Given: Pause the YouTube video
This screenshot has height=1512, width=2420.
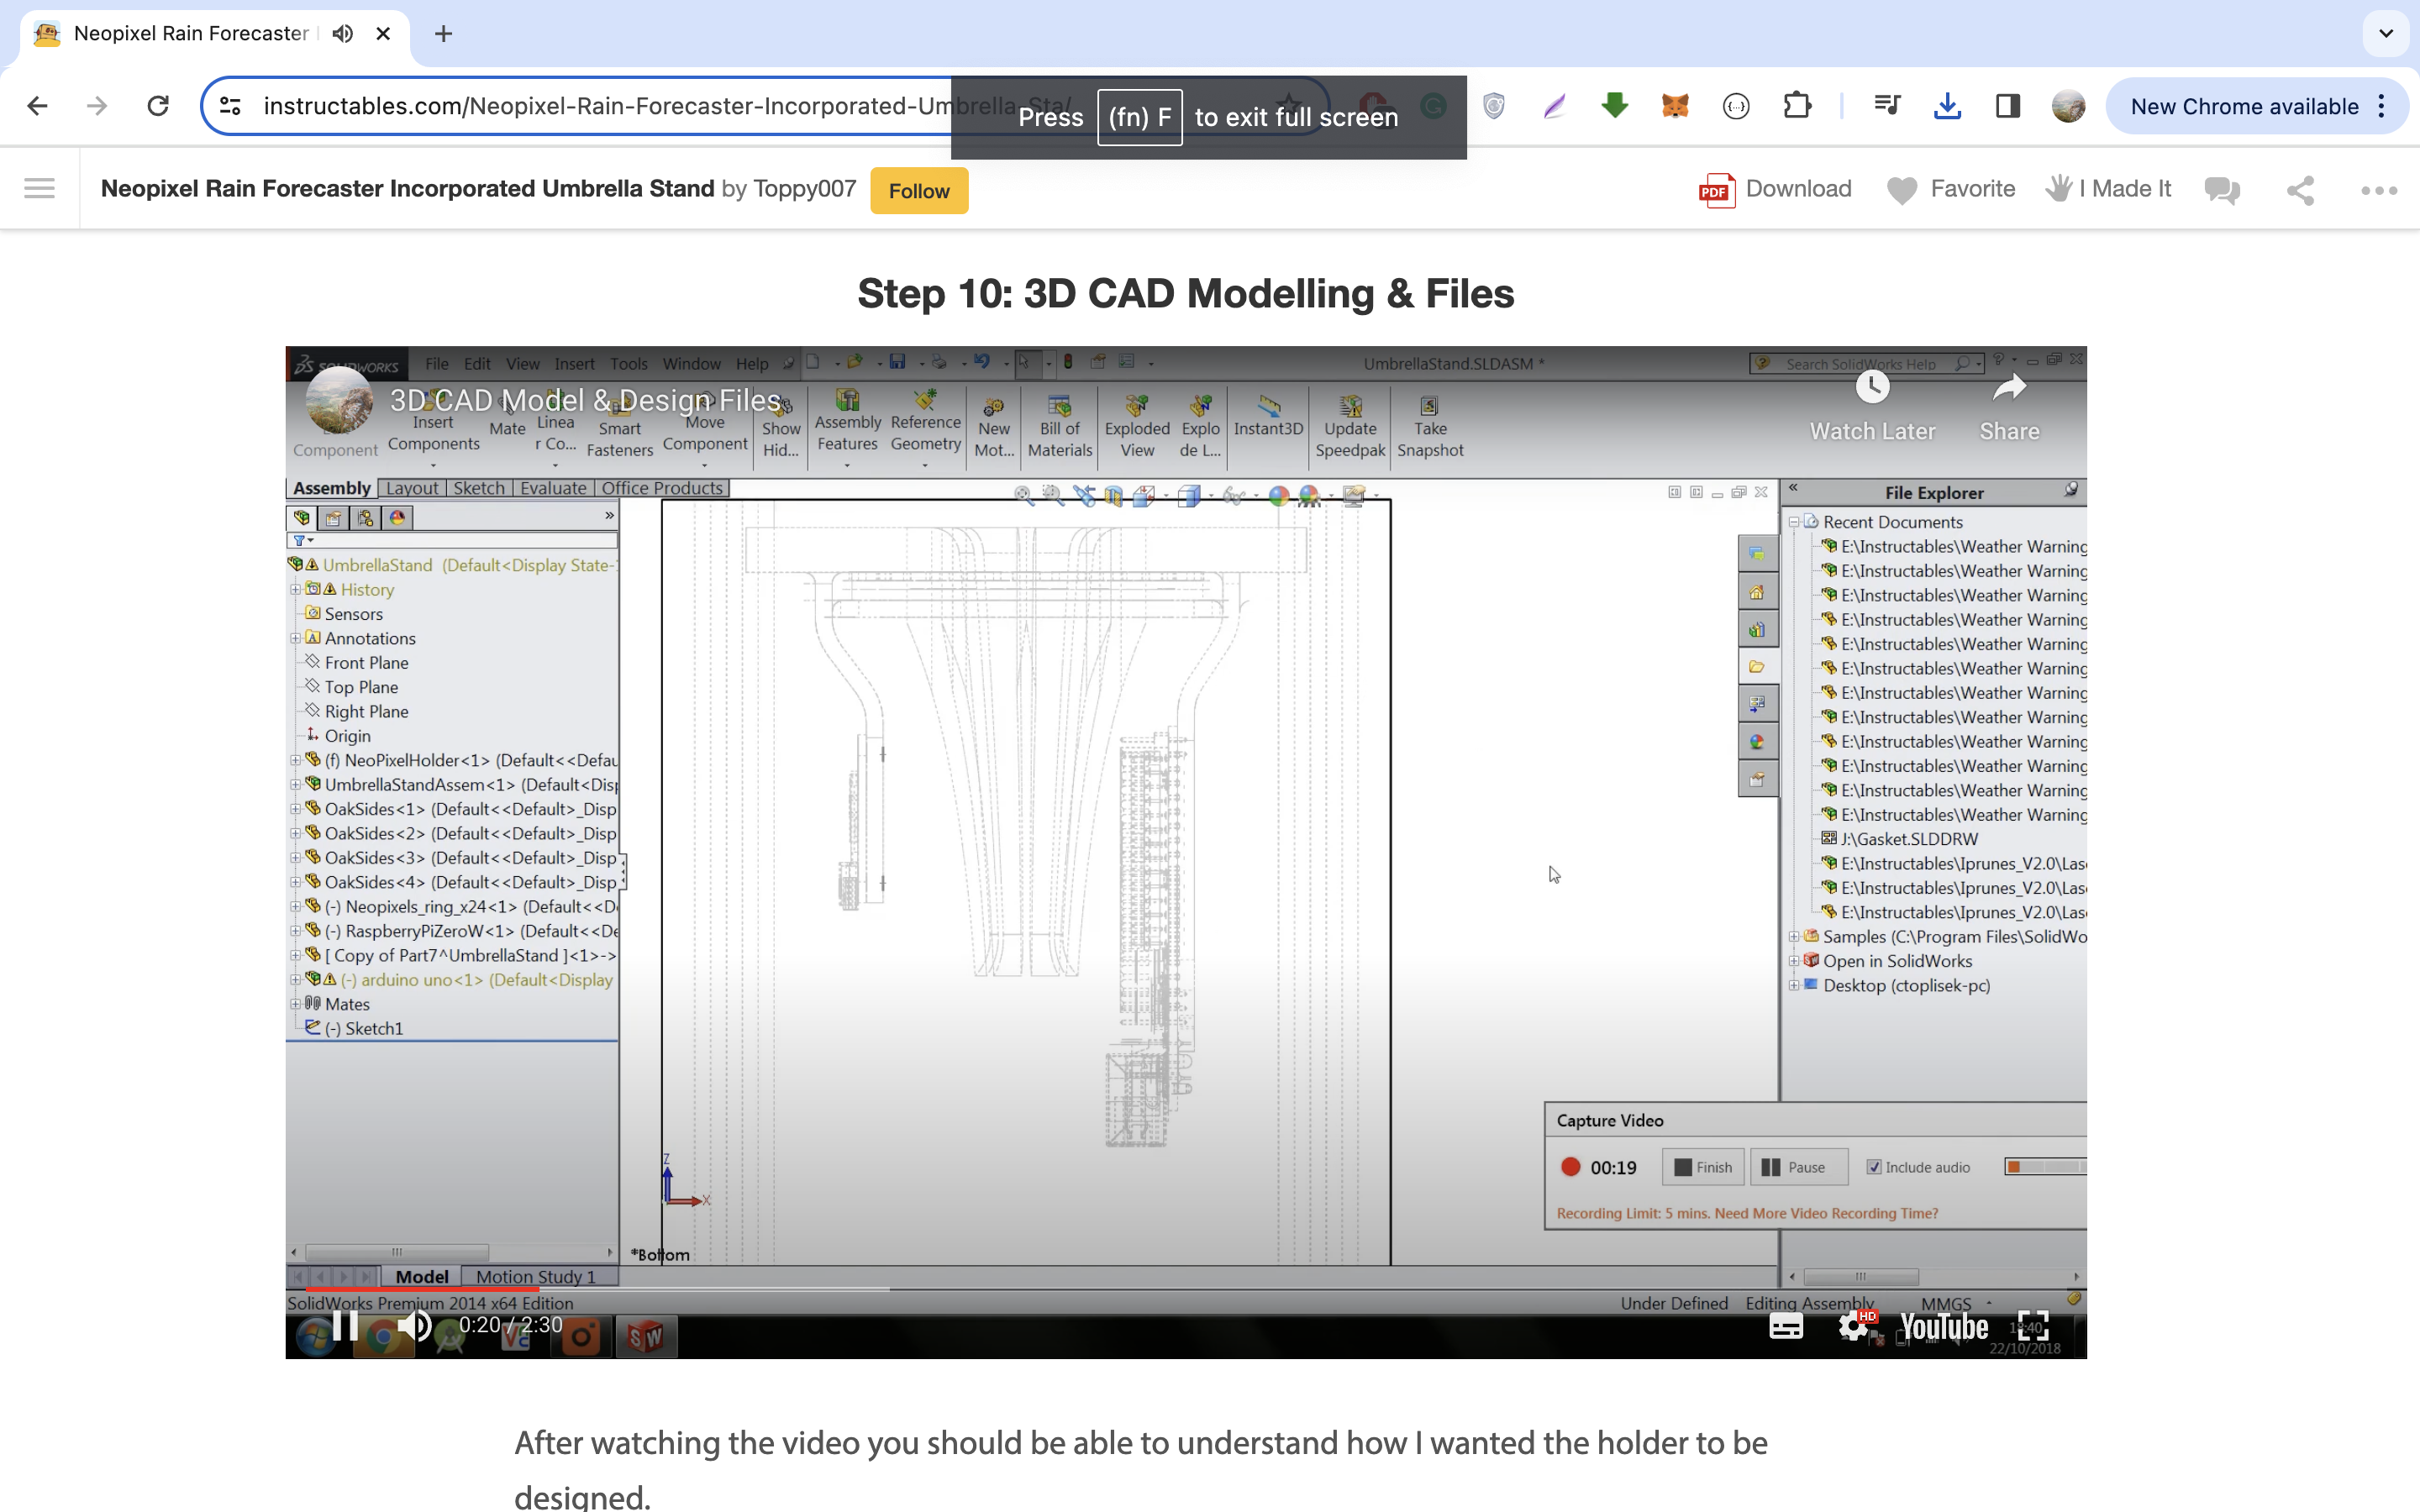Looking at the screenshot, I should tap(344, 1326).
